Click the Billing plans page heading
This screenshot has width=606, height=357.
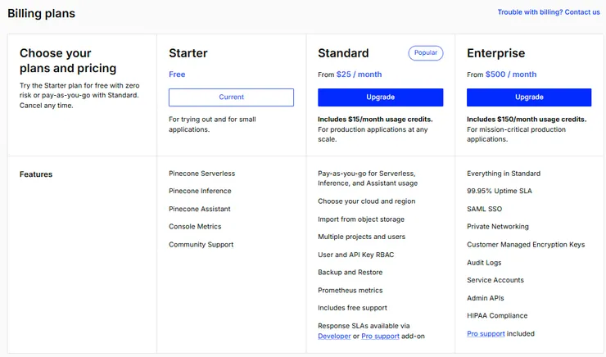point(41,13)
